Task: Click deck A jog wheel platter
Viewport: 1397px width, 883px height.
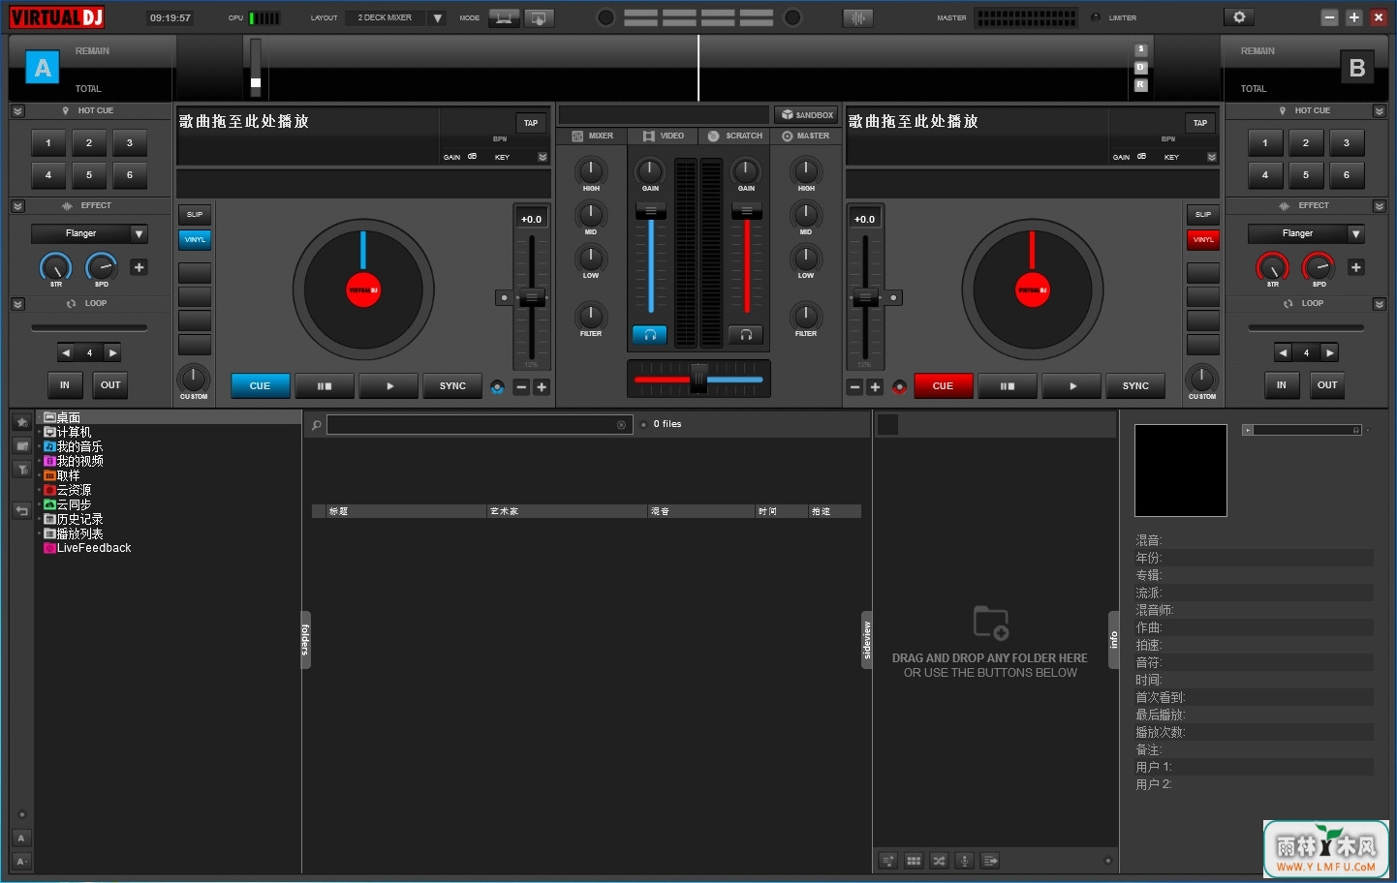Action: [363, 289]
